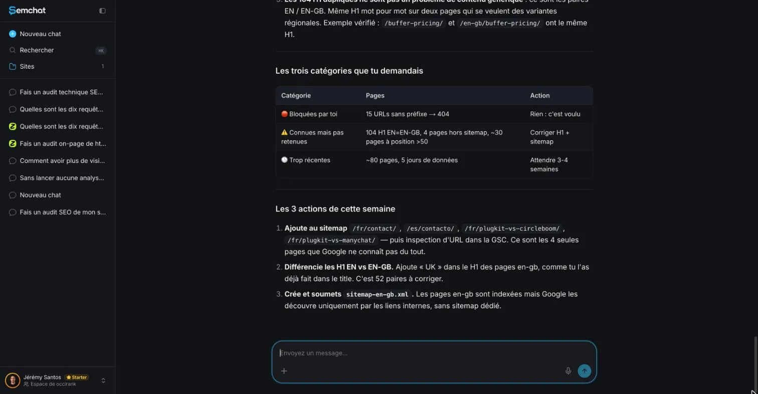This screenshot has width=758, height=394.
Task: Open chat 'Fais un audit technique SE...'
Action: [x=58, y=92]
